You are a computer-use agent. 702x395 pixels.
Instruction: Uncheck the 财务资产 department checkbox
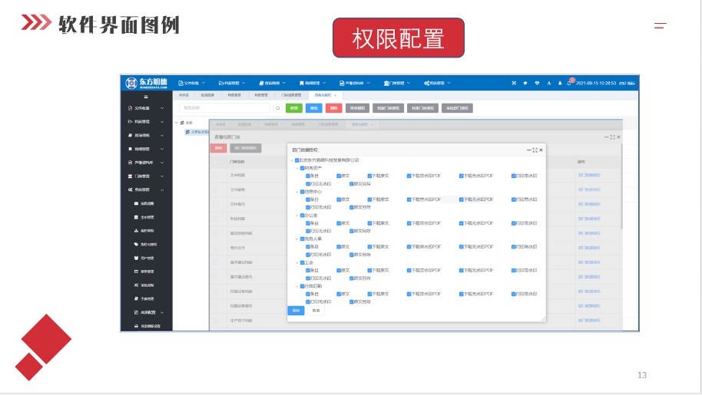[303, 168]
